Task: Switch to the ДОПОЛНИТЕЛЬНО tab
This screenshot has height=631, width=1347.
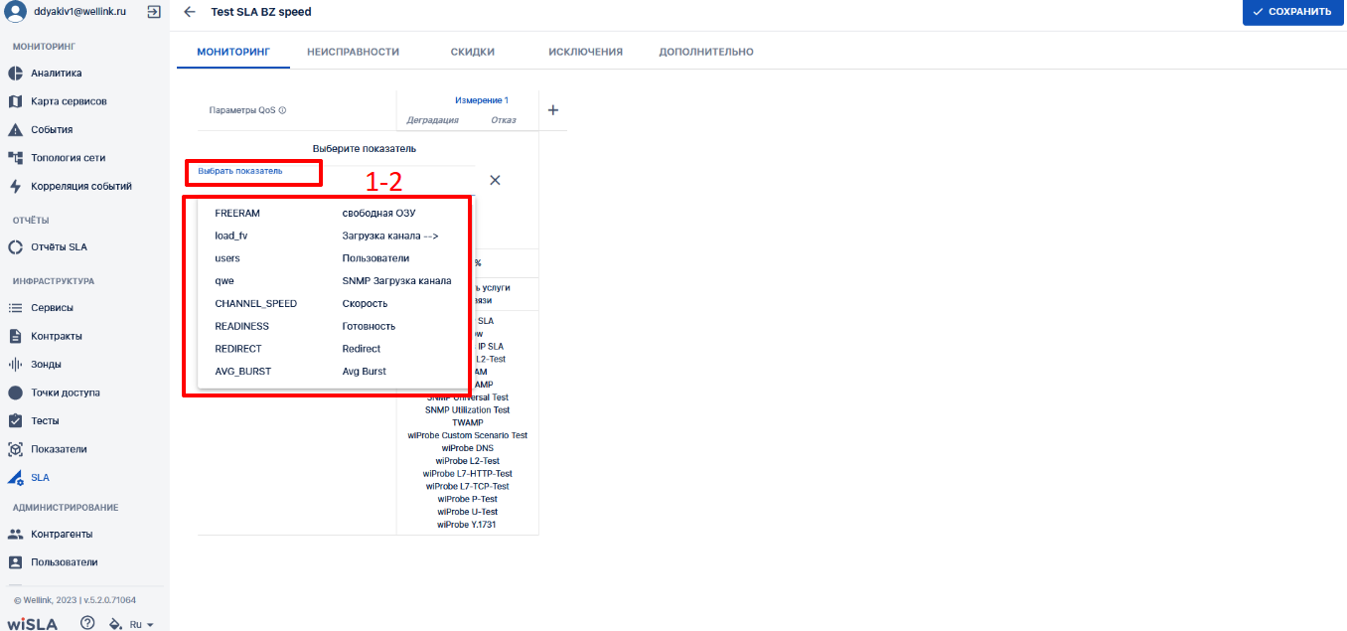Action: (706, 52)
